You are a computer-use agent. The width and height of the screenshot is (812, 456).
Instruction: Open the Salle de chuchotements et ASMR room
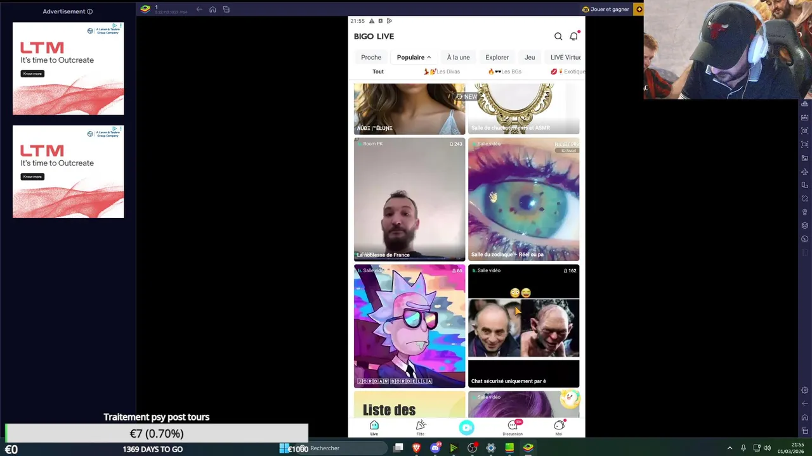coord(523,109)
